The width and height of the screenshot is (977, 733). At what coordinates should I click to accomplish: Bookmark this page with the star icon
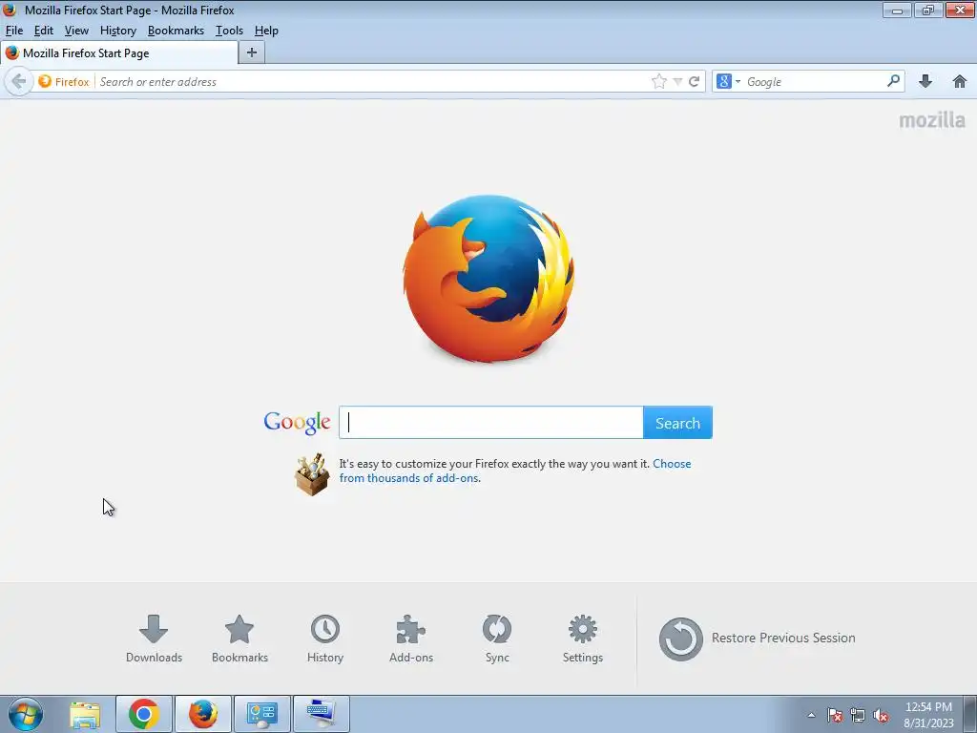tap(658, 82)
